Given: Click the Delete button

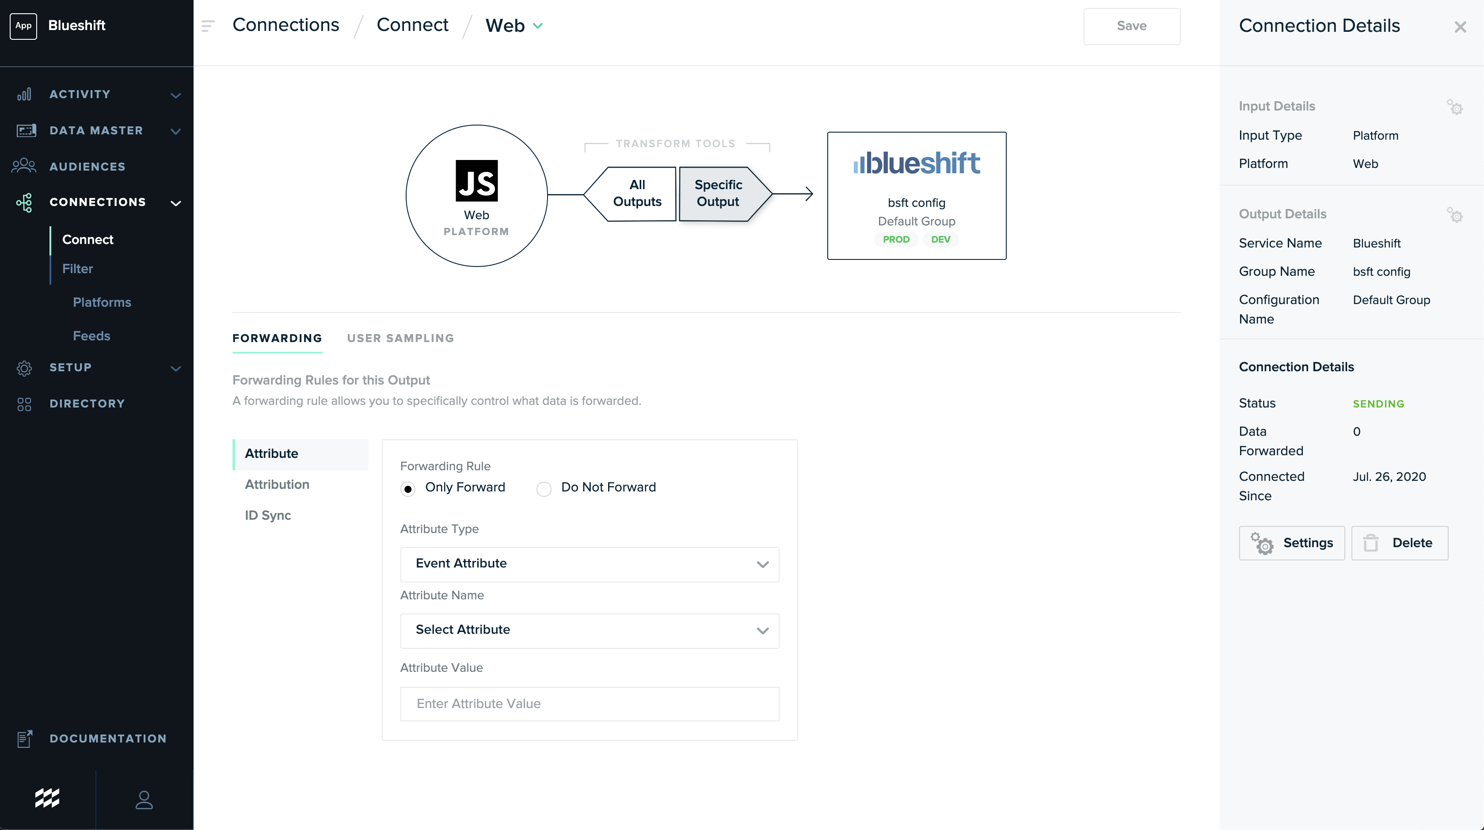Looking at the screenshot, I should pyautogui.click(x=1399, y=543).
